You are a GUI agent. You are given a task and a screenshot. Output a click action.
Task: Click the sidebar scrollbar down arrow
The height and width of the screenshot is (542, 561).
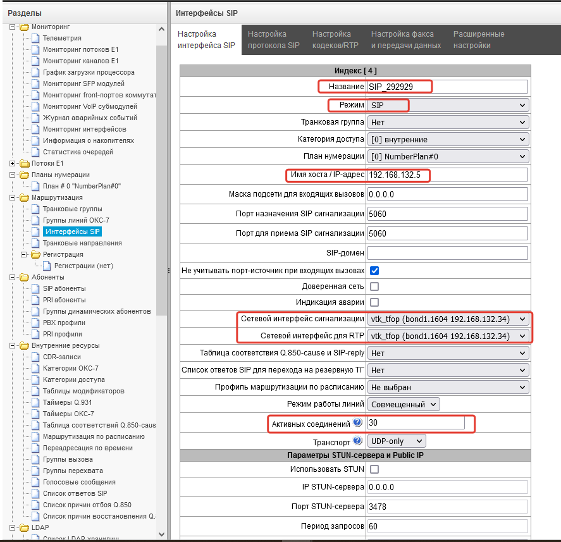click(162, 534)
